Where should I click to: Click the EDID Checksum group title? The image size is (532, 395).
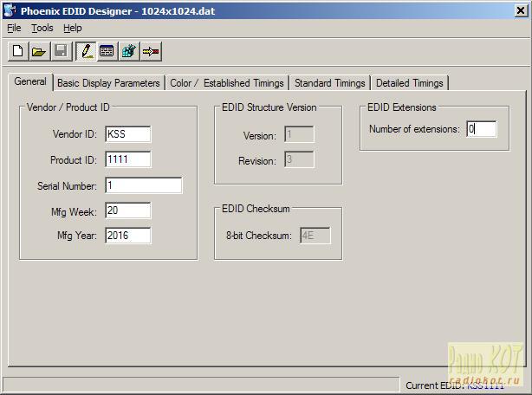click(x=256, y=209)
